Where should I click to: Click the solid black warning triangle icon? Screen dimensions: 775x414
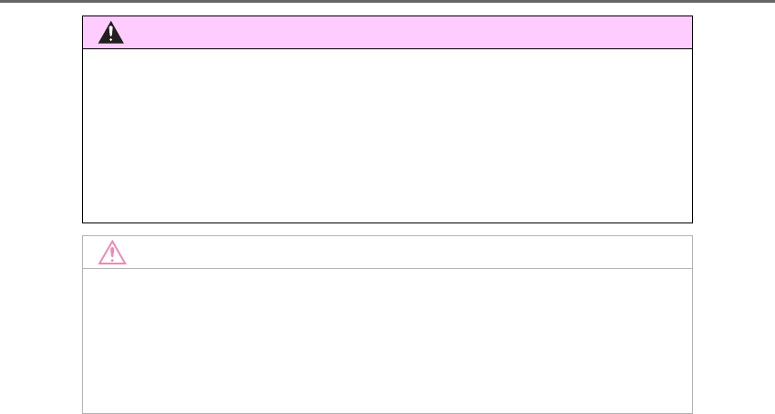(110, 33)
